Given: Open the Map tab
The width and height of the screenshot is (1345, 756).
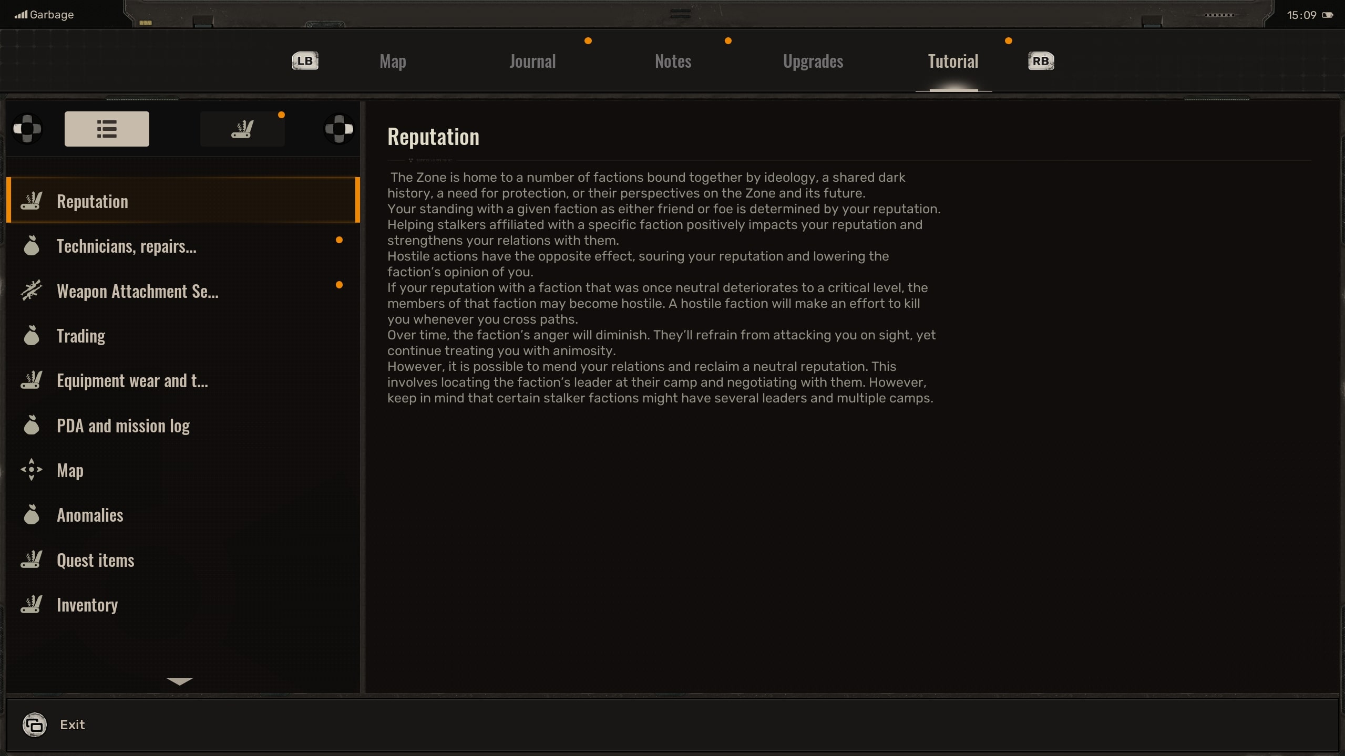Looking at the screenshot, I should [393, 60].
